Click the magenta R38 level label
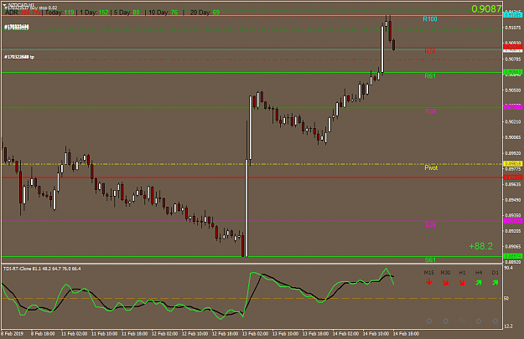Screen dimensions: 524x339 coord(430,111)
